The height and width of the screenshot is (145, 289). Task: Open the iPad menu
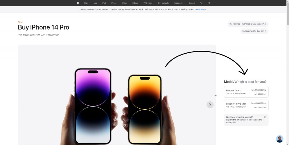(104, 3)
